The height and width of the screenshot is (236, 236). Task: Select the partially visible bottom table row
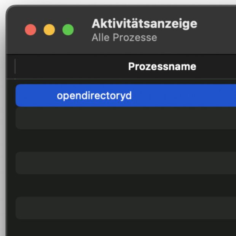pos(126,228)
